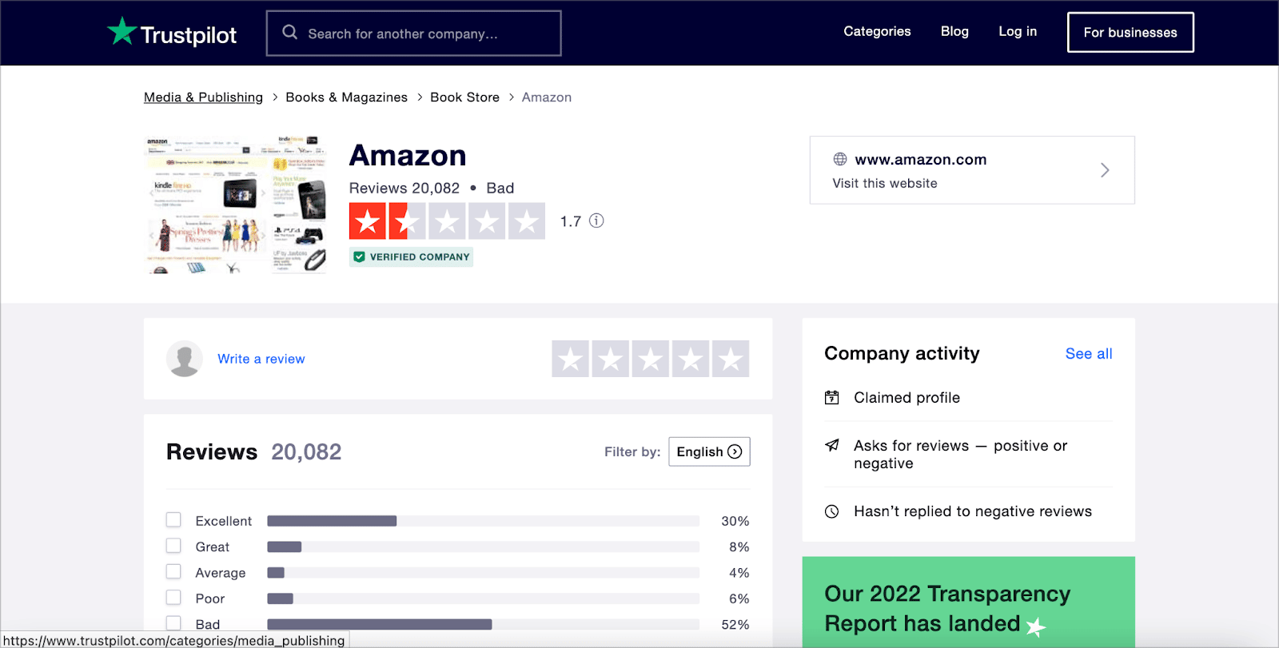This screenshot has width=1279, height=648.
Task: Click the Asks for reviews paper-plane icon
Action: (x=832, y=445)
